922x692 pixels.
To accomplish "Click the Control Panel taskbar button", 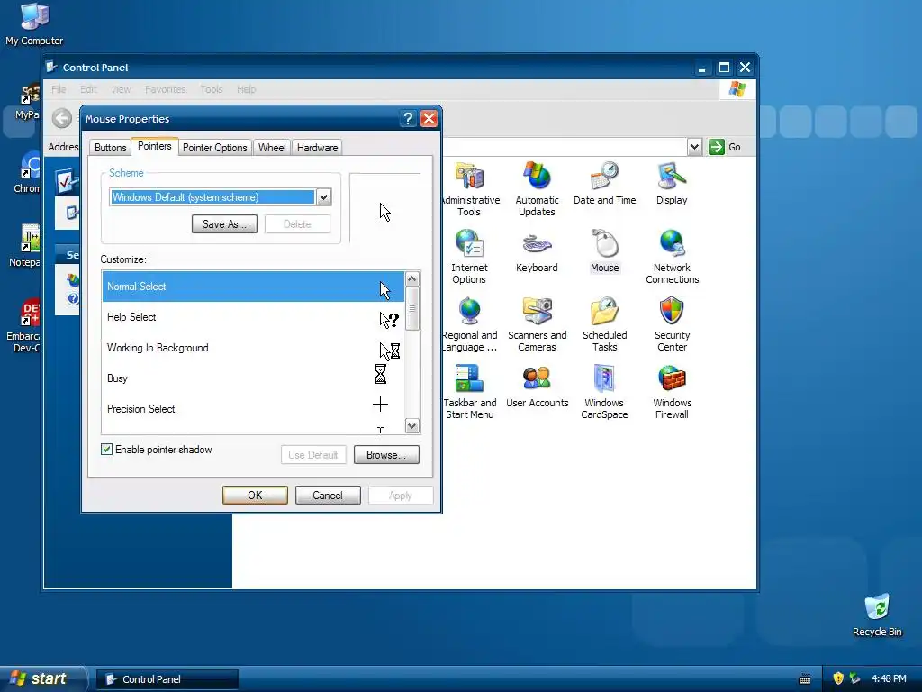I will 167,679.
